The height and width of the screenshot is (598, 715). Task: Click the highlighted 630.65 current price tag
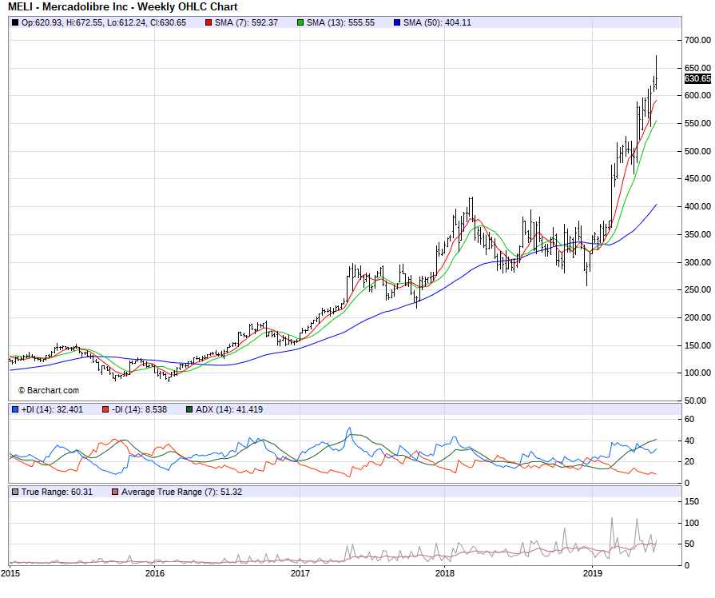tap(697, 78)
